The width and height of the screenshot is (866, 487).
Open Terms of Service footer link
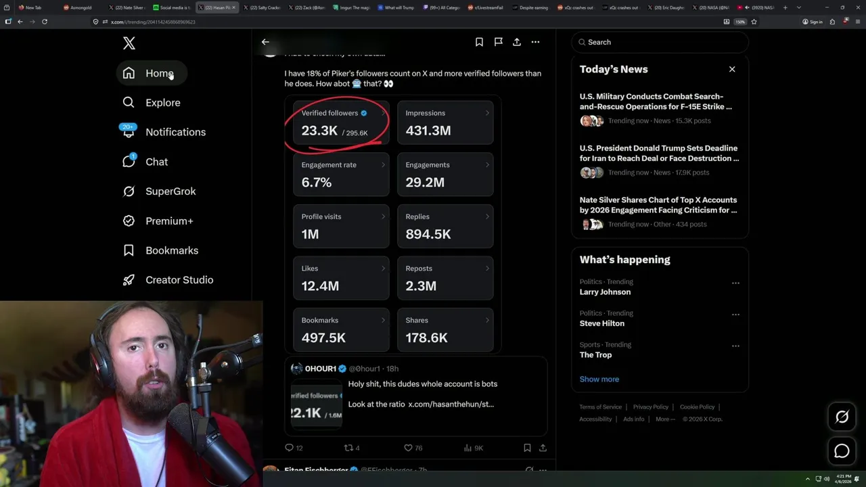600,407
